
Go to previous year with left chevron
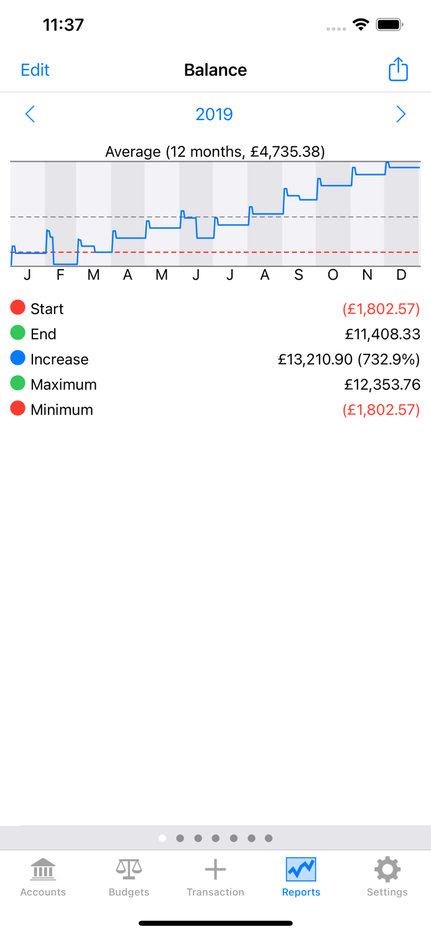(30, 114)
